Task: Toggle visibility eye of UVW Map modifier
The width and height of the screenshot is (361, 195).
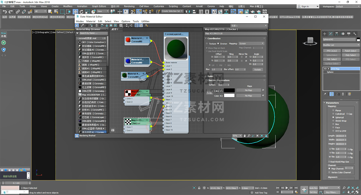Action: click(x=325, y=69)
